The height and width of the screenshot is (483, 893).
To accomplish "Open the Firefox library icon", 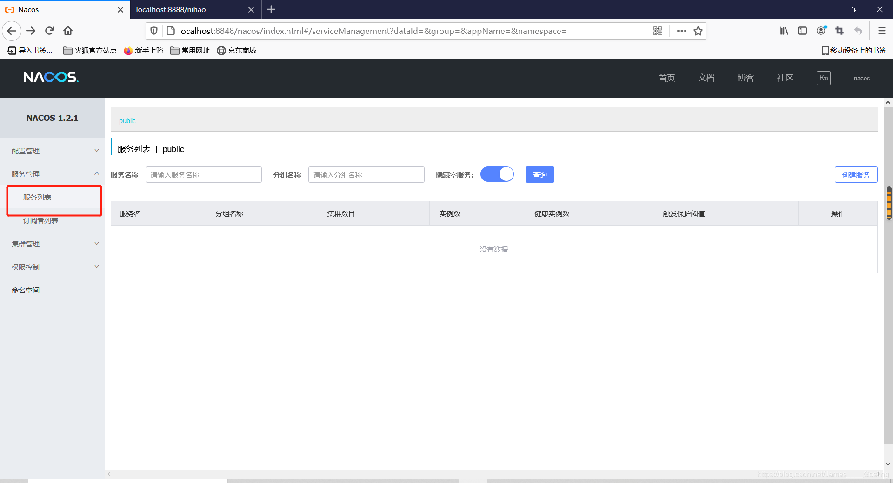I will (784, 31).
